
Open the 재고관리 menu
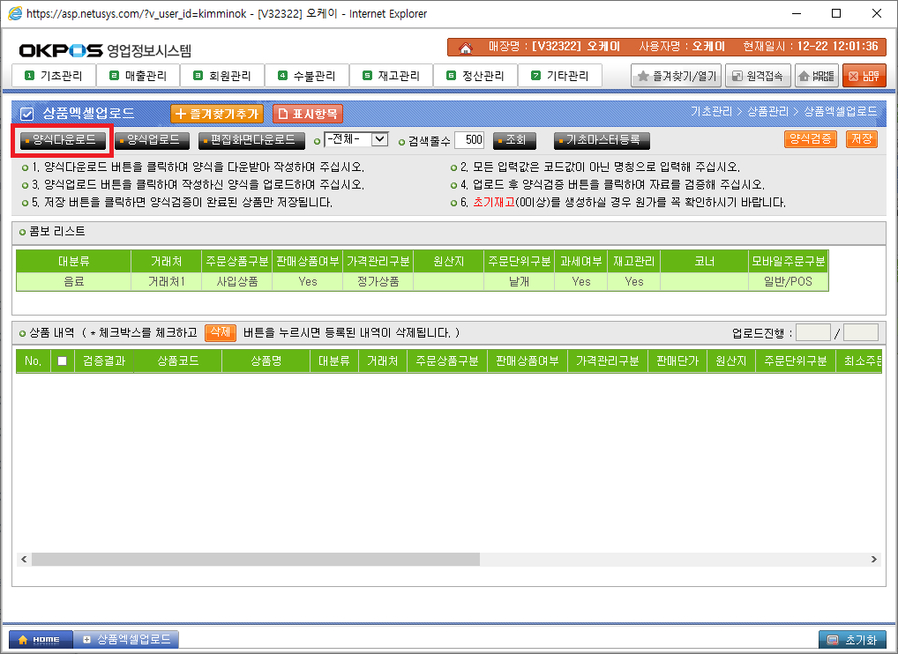(391, 76)
